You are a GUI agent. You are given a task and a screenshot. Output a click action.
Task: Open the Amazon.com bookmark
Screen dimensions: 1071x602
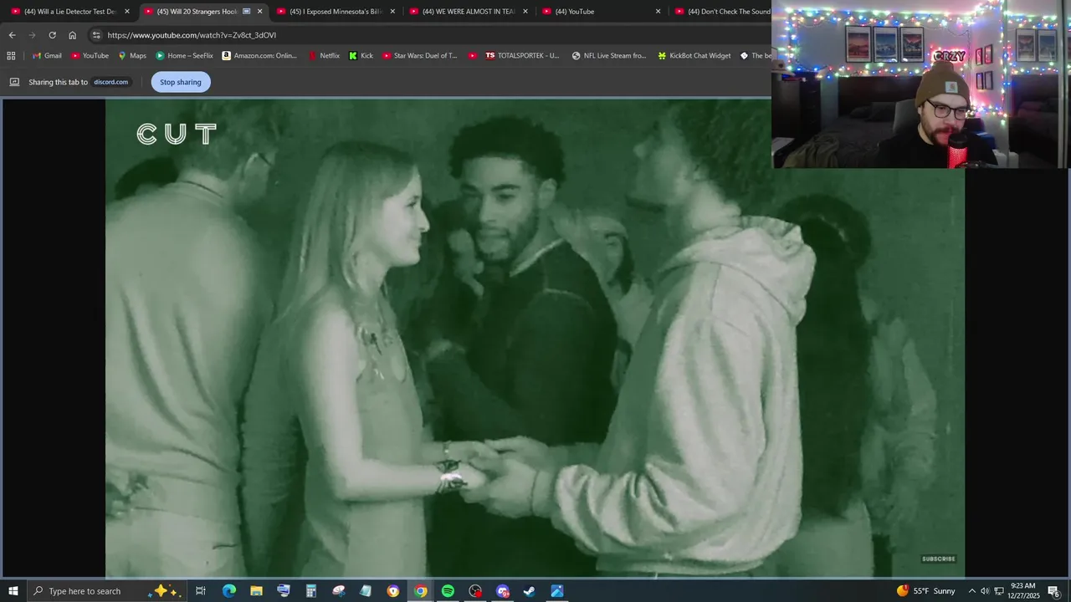(x=259, y=56)
